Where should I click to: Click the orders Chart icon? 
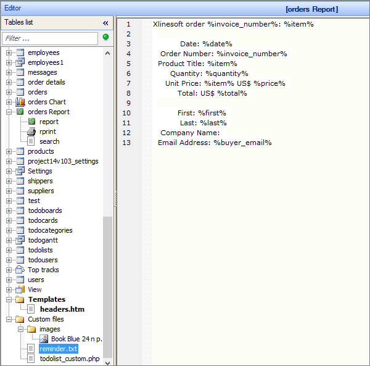coord(20,102)
